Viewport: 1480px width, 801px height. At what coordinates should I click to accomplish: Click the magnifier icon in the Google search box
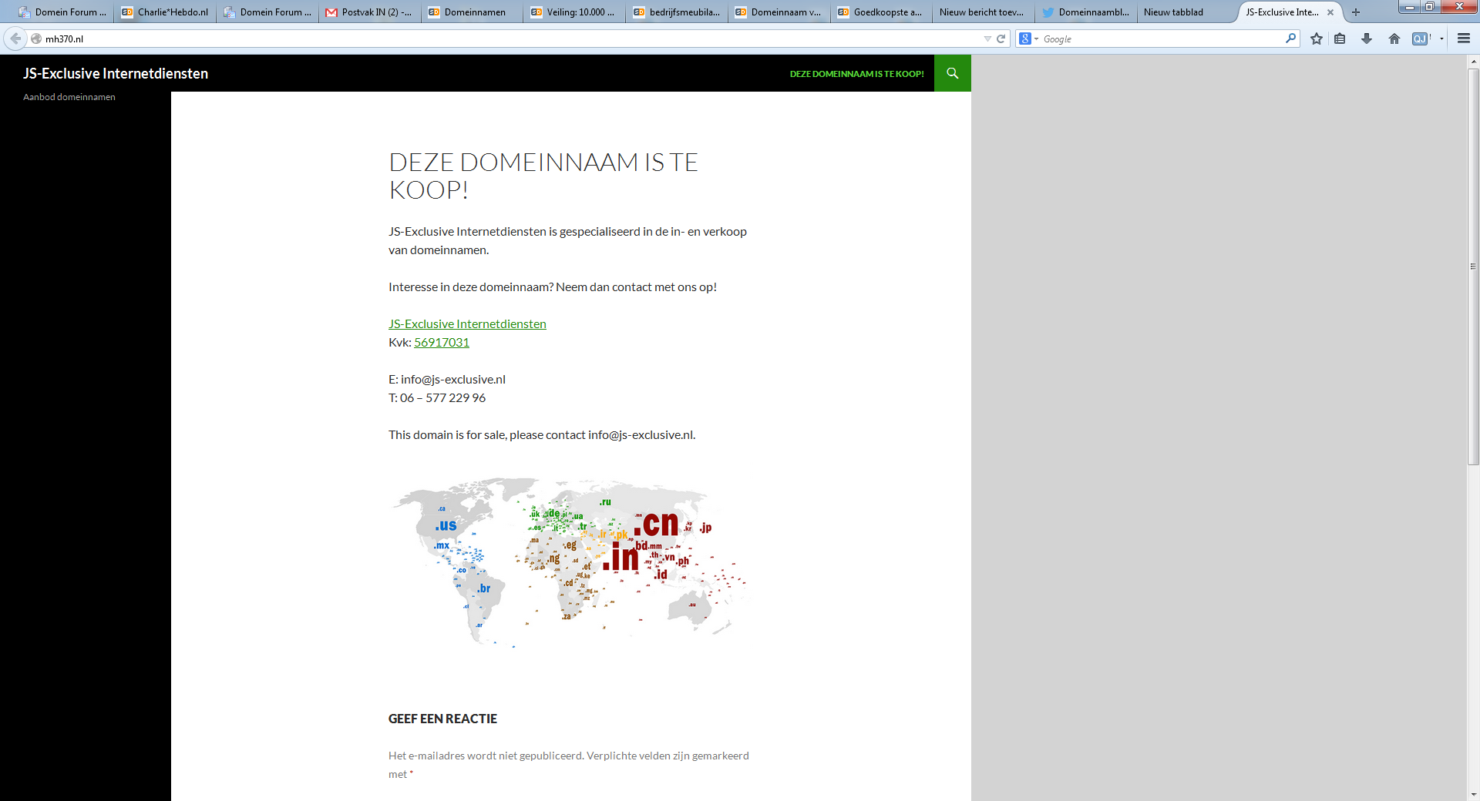pyautogui.click(x=1290, y=39)
